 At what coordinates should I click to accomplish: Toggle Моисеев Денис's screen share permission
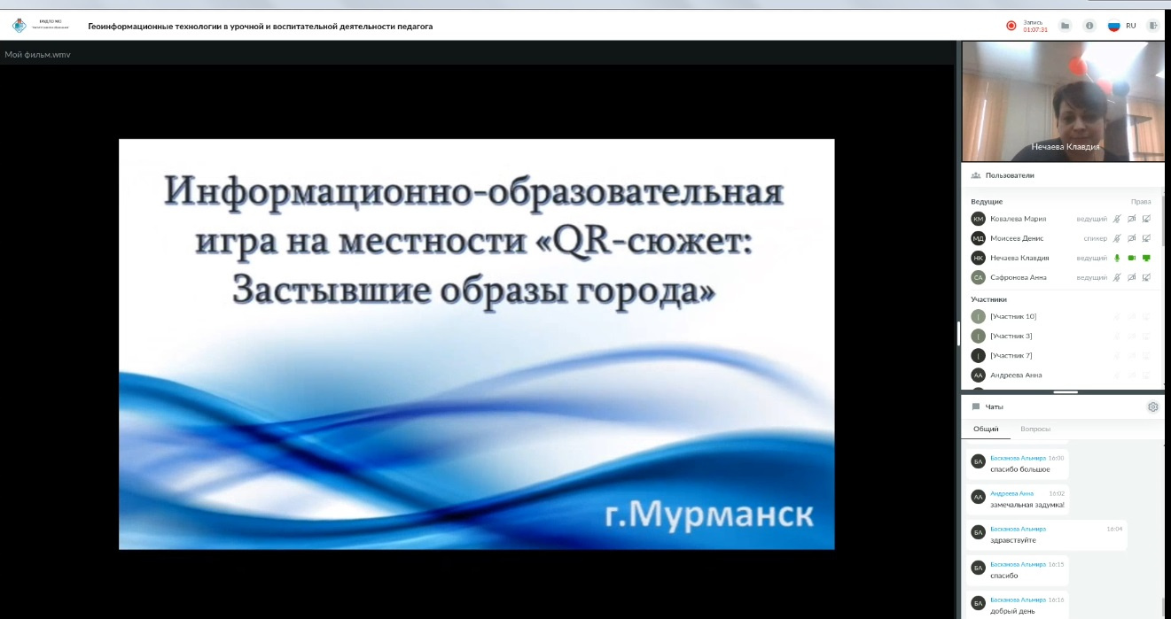[1146, 238]
